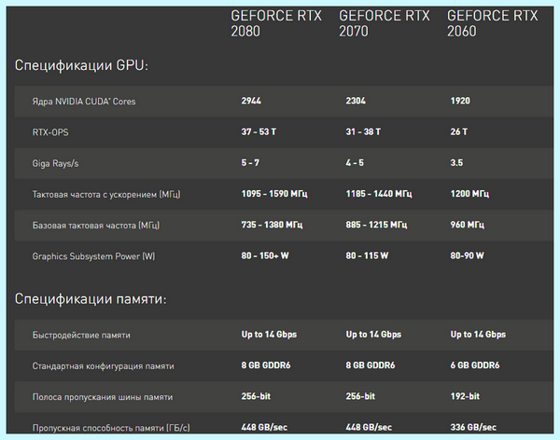Click 8 GB GDDR6 under RTX 2070
The image size is (560, 440).
pyautogui.click(x=371, y=365)
